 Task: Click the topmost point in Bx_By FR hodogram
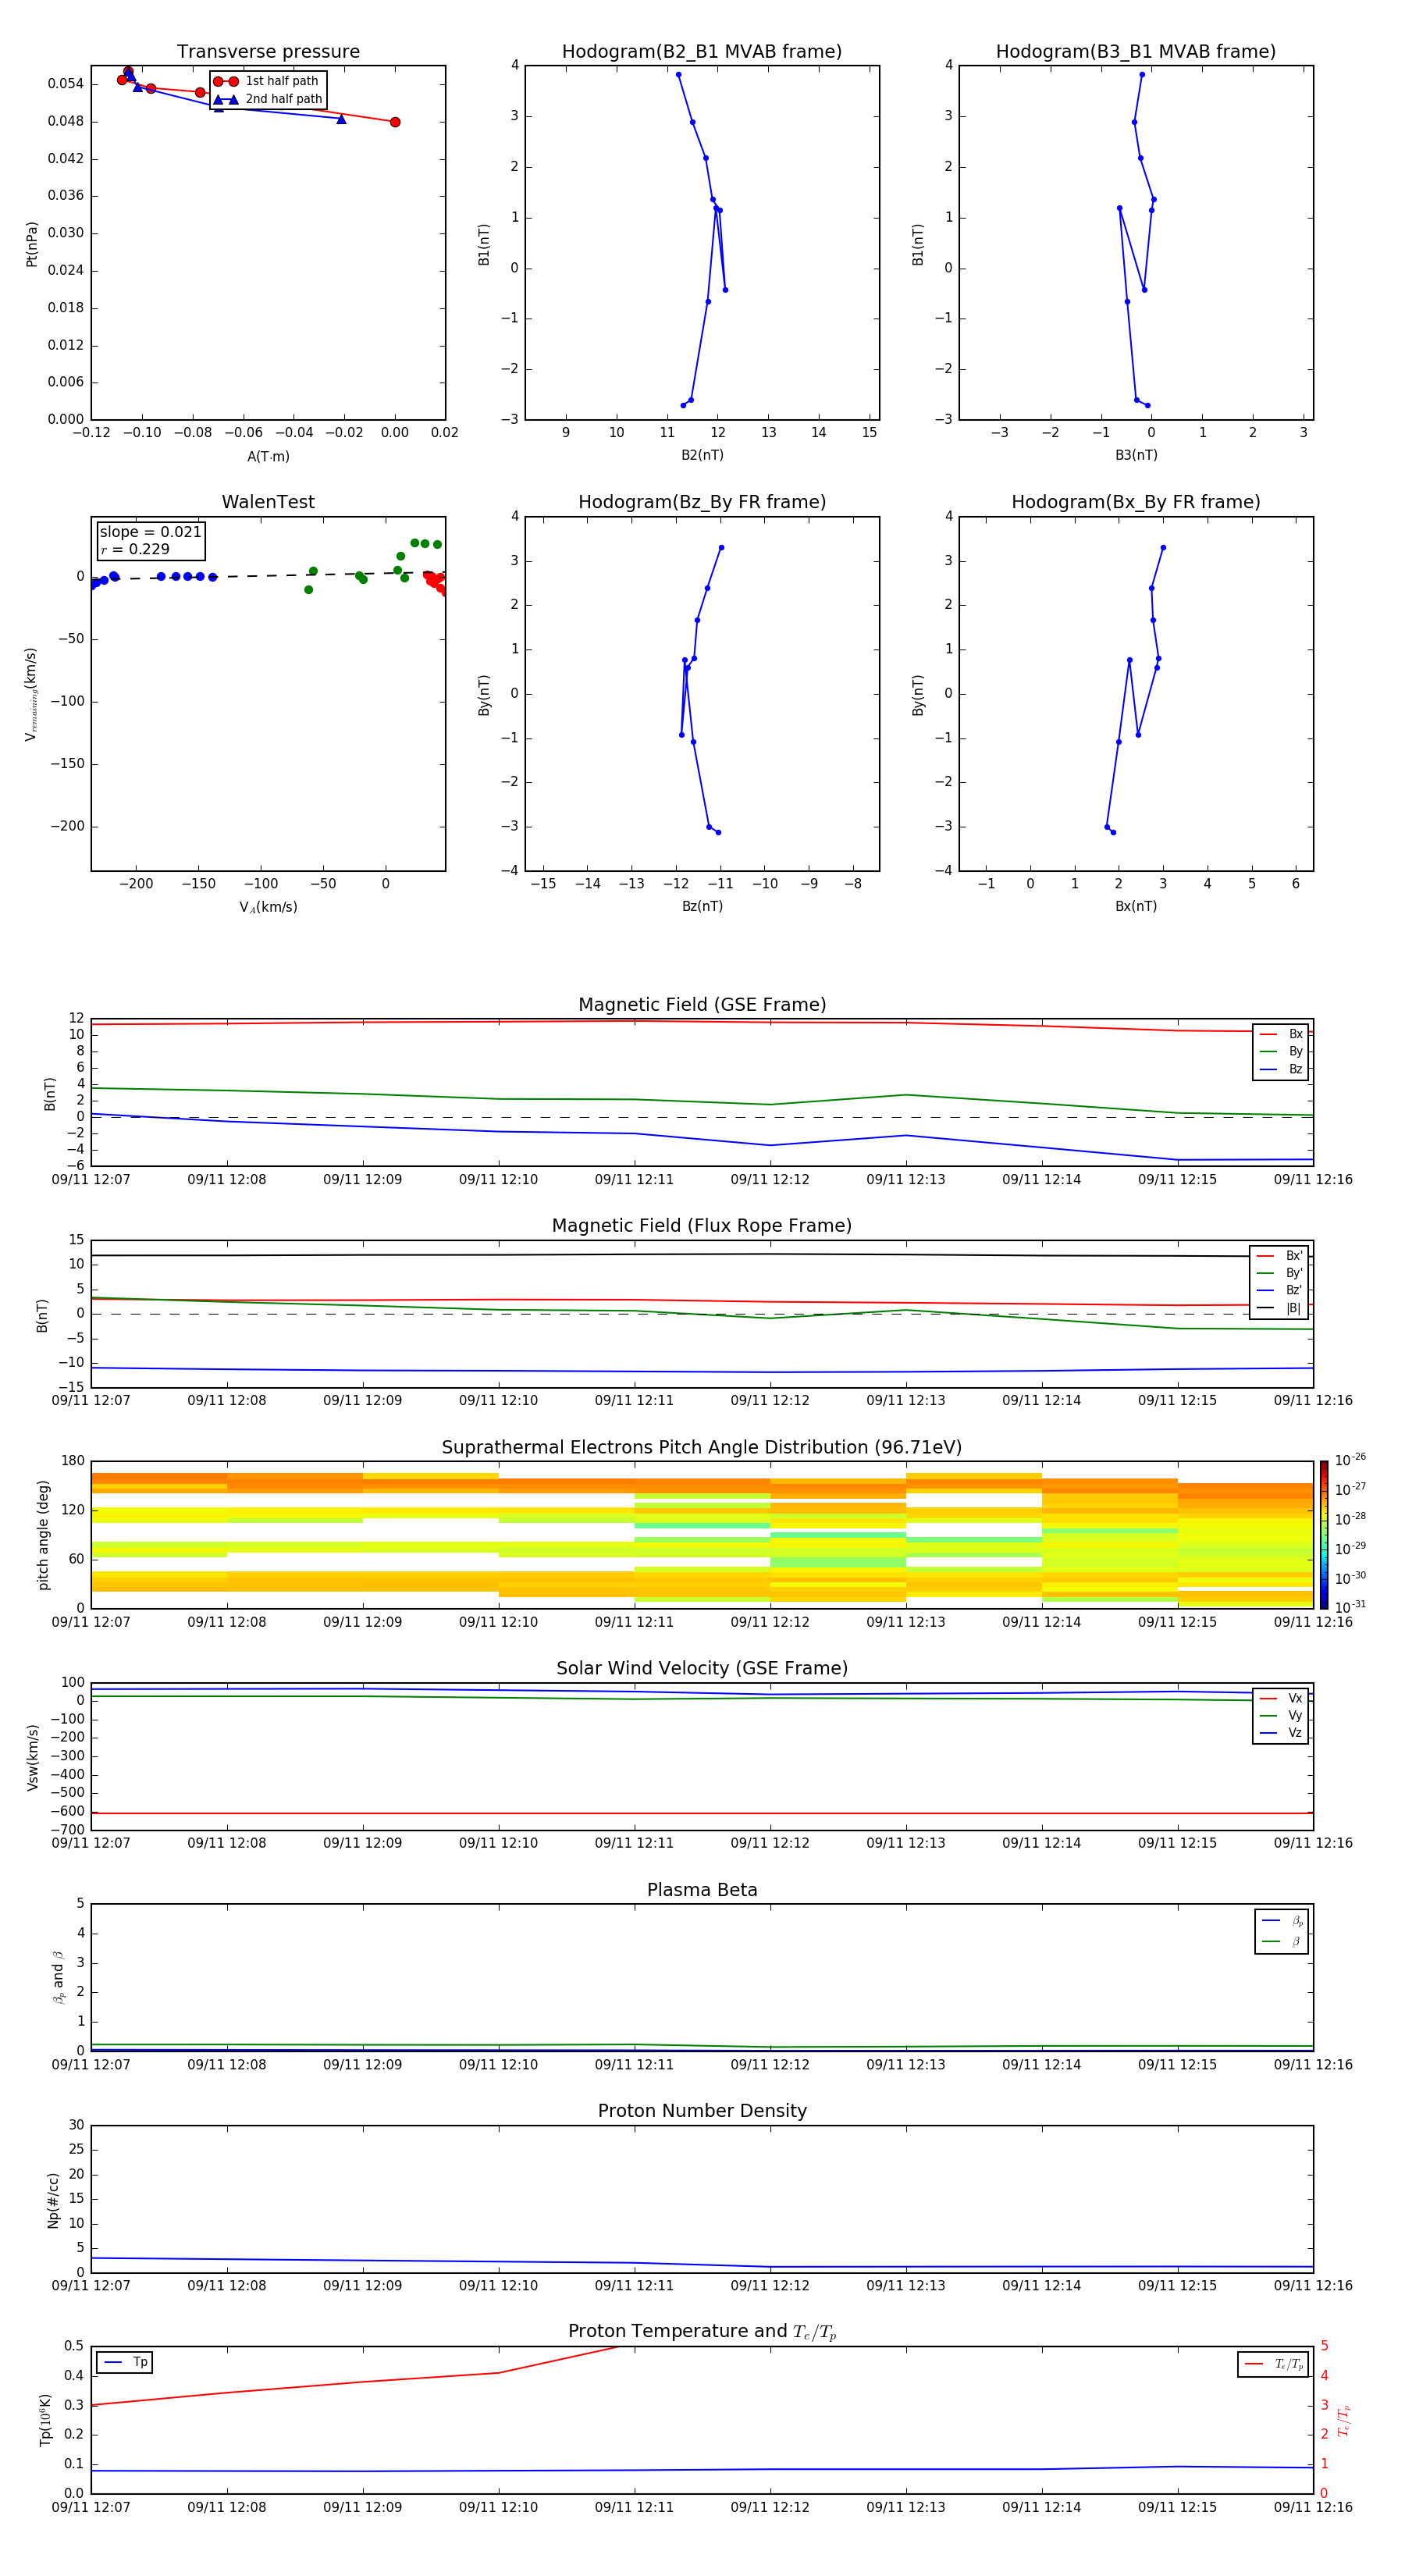[x=1163, y=548]
